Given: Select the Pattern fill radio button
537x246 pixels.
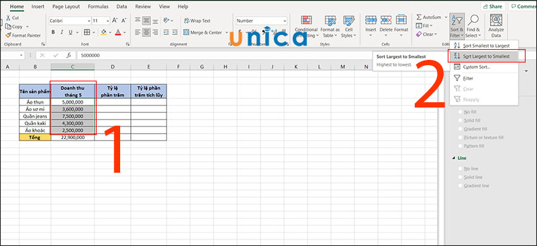Looking at the screenshot, I should click(x=460, y=146).
